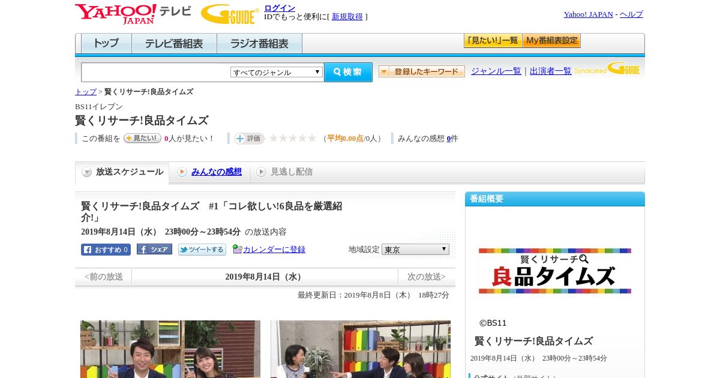Open the ラジオ番組表 tab
Image resolution: width=720 pixels, height=378 pixels.
tap(259, 43)
